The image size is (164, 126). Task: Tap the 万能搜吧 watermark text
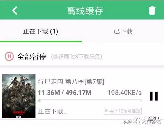pos(151,122)
